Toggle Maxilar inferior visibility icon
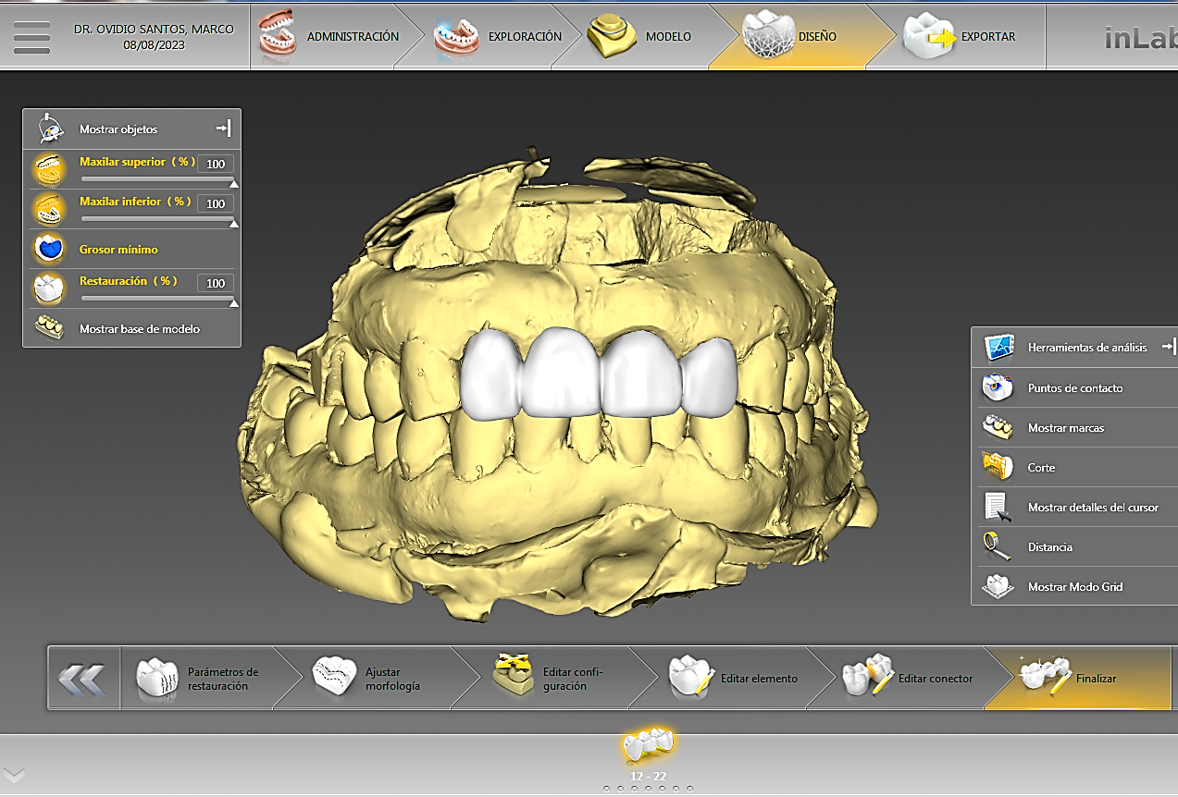1178x797 pixels. tap(49, 209)
